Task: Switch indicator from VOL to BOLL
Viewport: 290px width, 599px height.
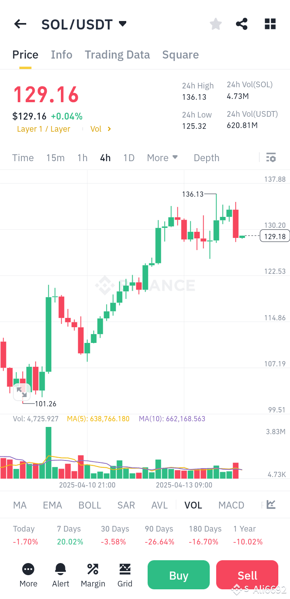Action: point(90,505)
